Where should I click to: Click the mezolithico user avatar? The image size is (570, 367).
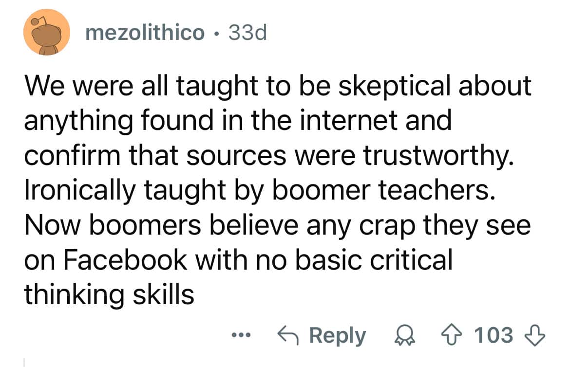45,32
